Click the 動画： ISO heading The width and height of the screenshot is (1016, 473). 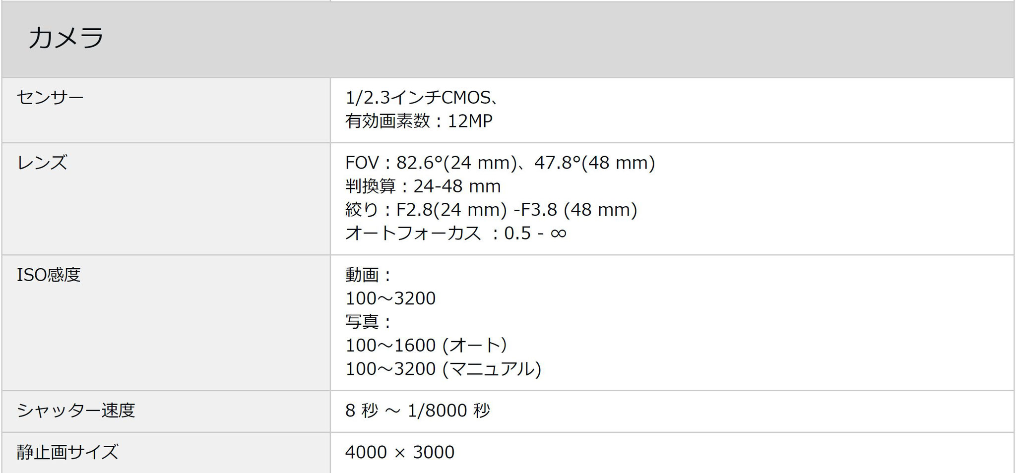(369, 275)
